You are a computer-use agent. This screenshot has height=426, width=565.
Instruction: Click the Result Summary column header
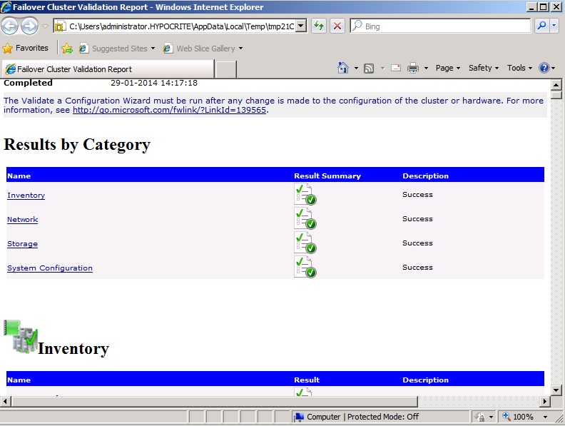[327, 176]
